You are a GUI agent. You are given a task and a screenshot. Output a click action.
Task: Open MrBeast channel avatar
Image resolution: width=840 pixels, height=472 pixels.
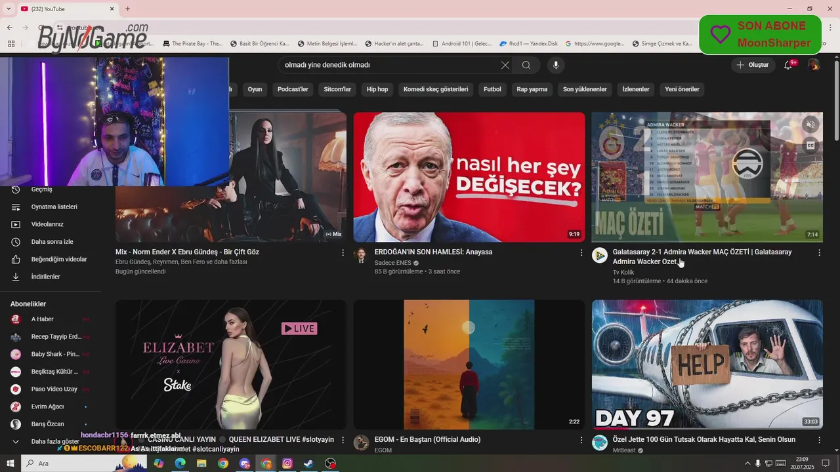[599, 442]
